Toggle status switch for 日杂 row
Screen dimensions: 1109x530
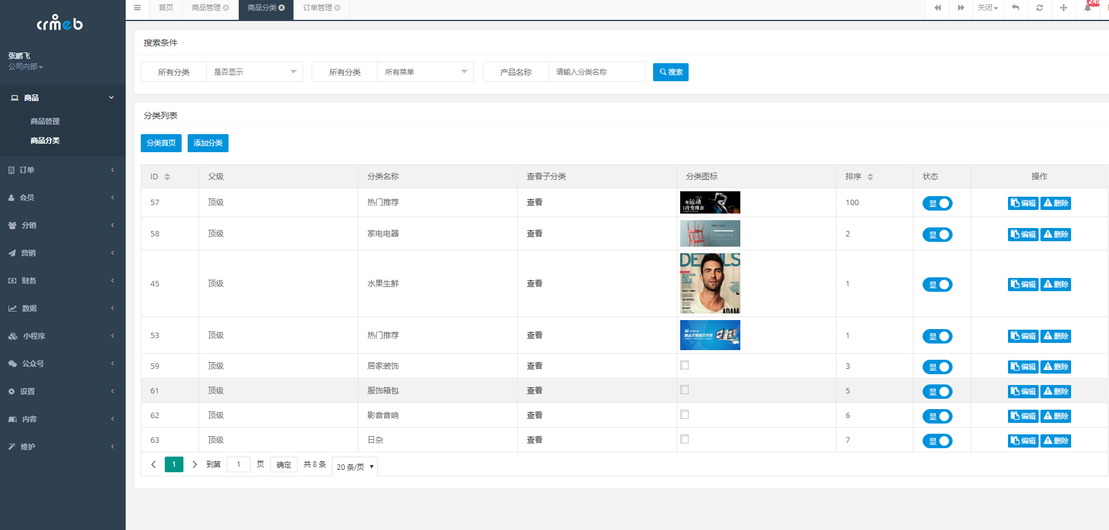(937, 441)
